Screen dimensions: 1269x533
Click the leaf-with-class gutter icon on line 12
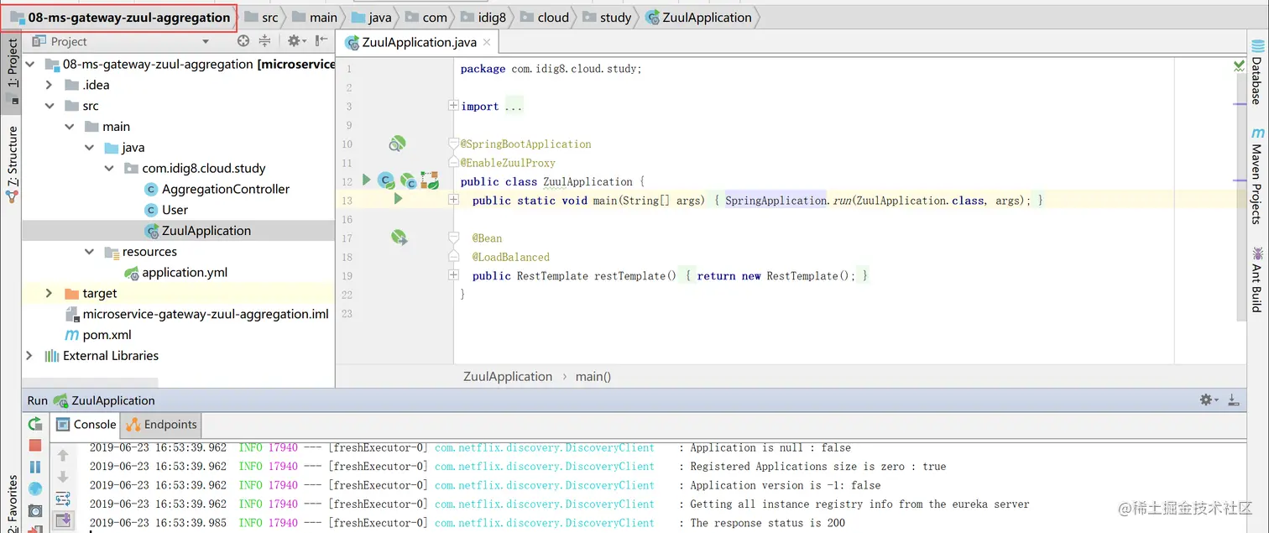click(x=409, y=180)
